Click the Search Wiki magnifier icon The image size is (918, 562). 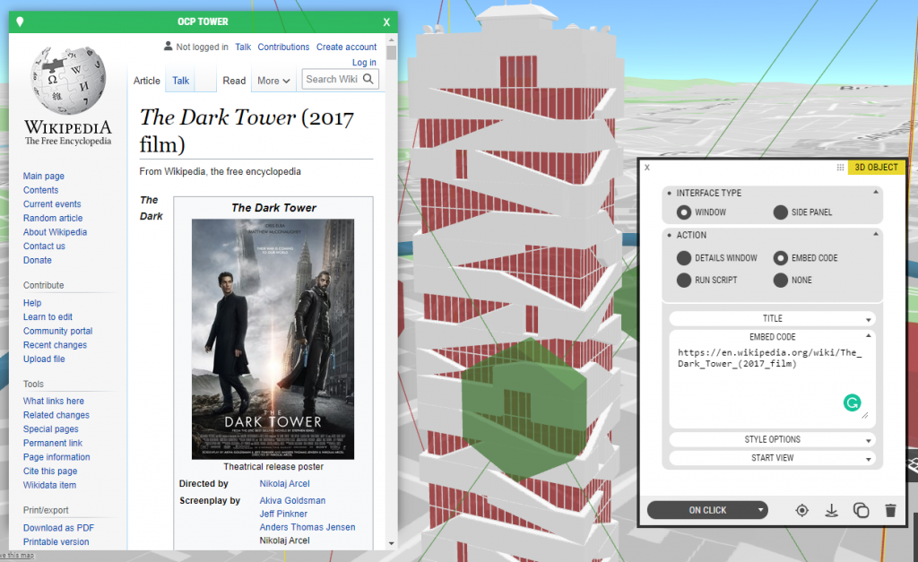pyautogui.click(x=368, y=79)
